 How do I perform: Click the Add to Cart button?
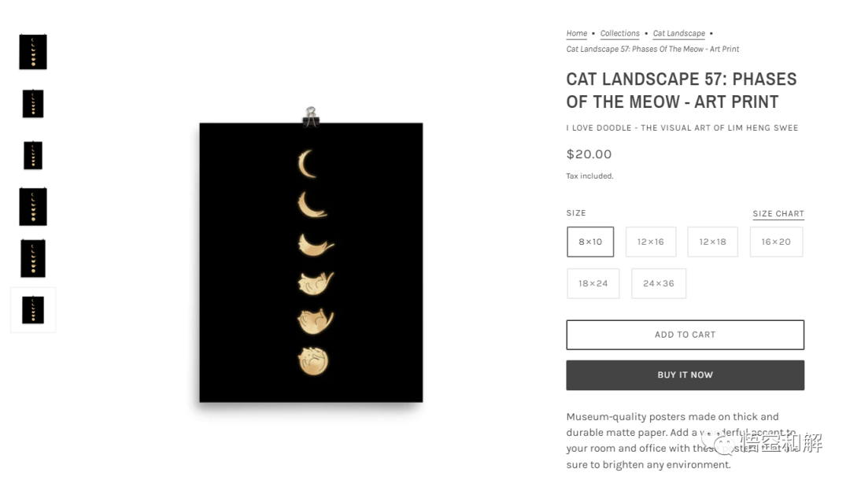[x=686, y=334]
